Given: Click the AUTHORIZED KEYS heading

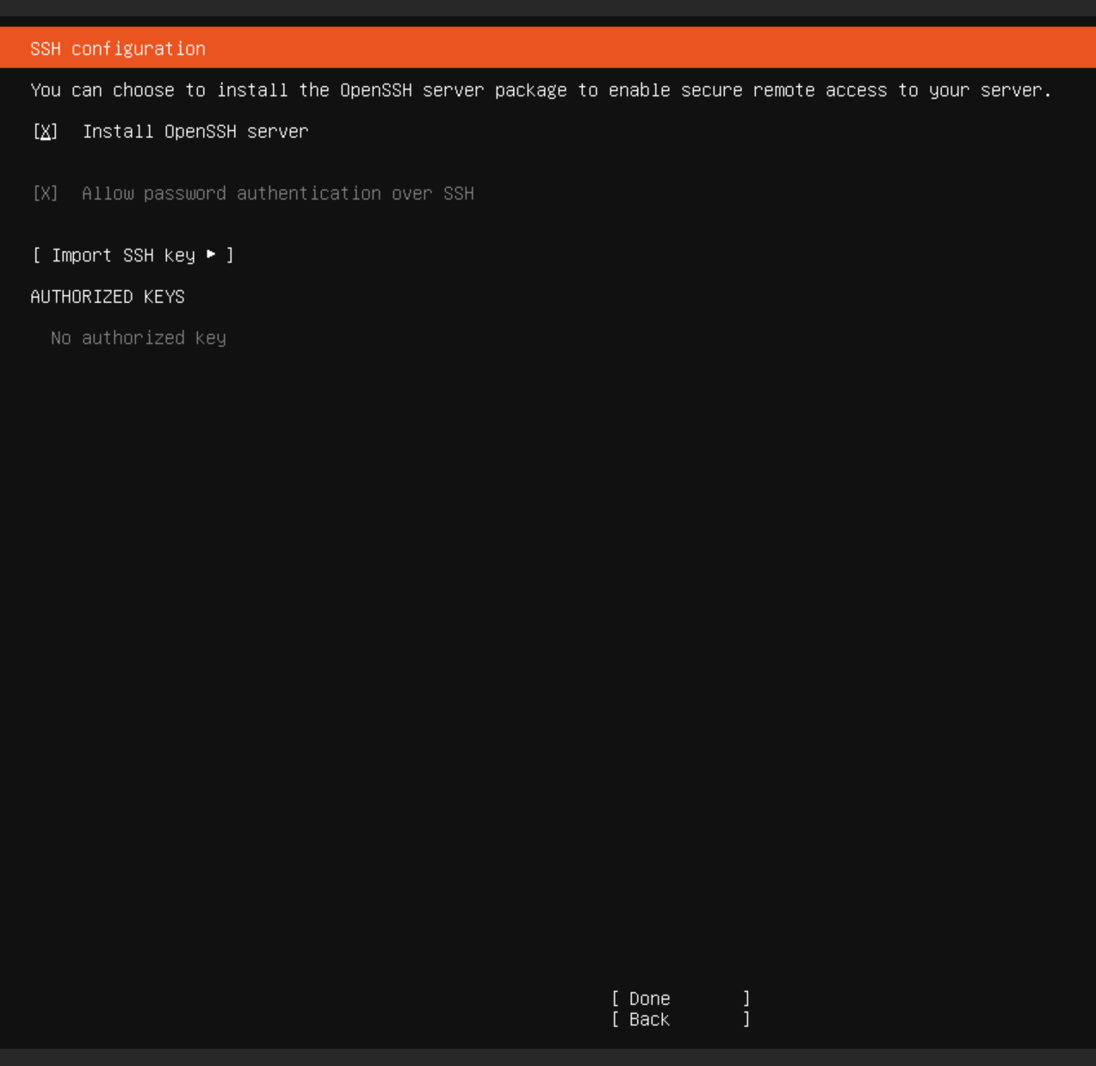Looking at the screenshot, I should click(x=108, y=297).
